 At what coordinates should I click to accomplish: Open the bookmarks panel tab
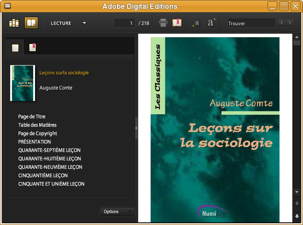click(32, 47)
